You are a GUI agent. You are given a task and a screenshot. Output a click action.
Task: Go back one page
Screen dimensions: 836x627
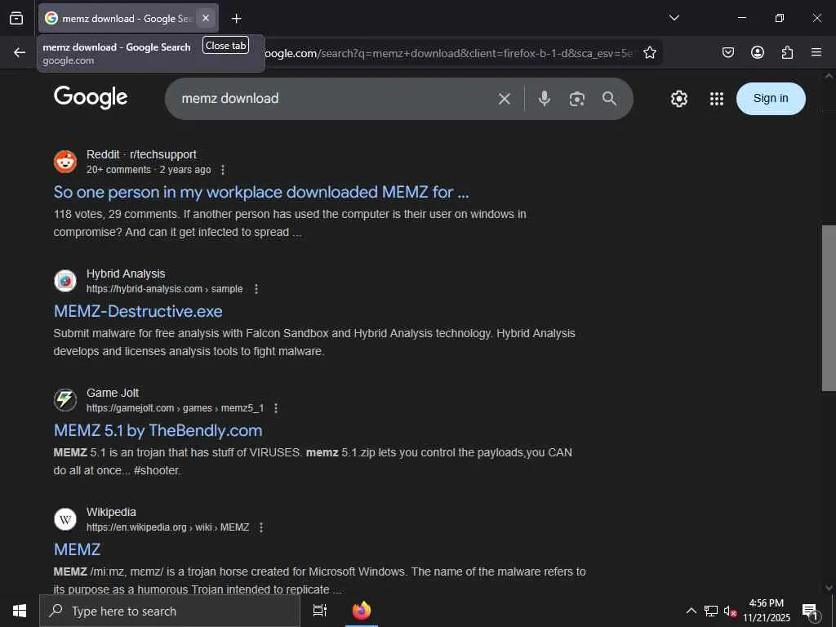[x=20, y=52]
